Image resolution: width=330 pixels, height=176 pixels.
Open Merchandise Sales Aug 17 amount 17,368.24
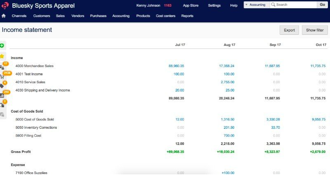227,66
